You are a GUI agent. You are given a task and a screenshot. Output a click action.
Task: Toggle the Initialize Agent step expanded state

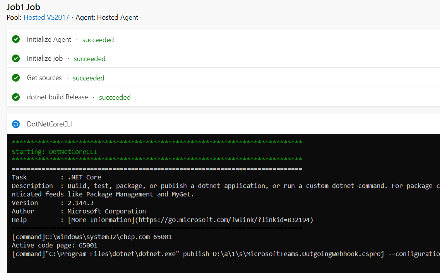click(x=49, y=39)
